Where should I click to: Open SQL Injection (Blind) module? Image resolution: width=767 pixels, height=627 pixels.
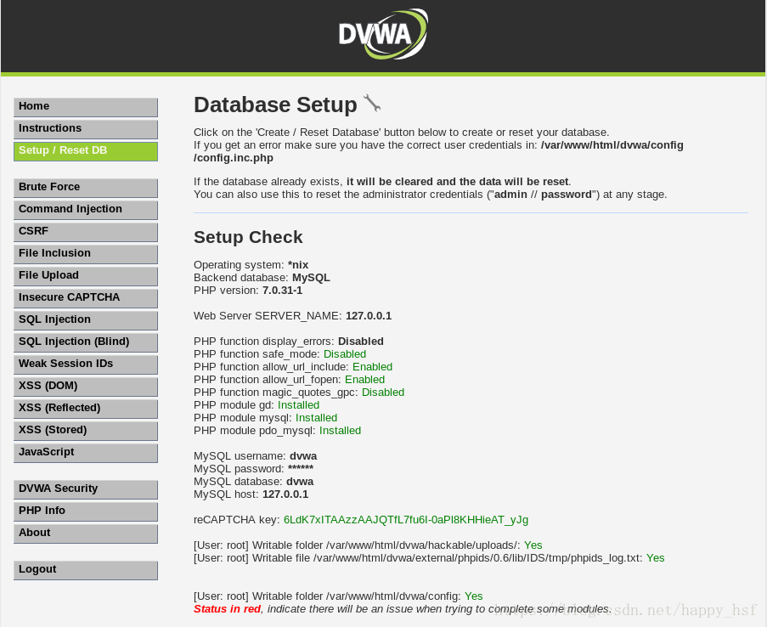point(86,342)
